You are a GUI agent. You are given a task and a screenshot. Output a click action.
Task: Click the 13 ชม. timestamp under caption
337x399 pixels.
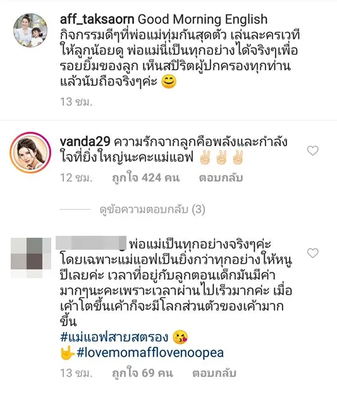pos(76,102)
